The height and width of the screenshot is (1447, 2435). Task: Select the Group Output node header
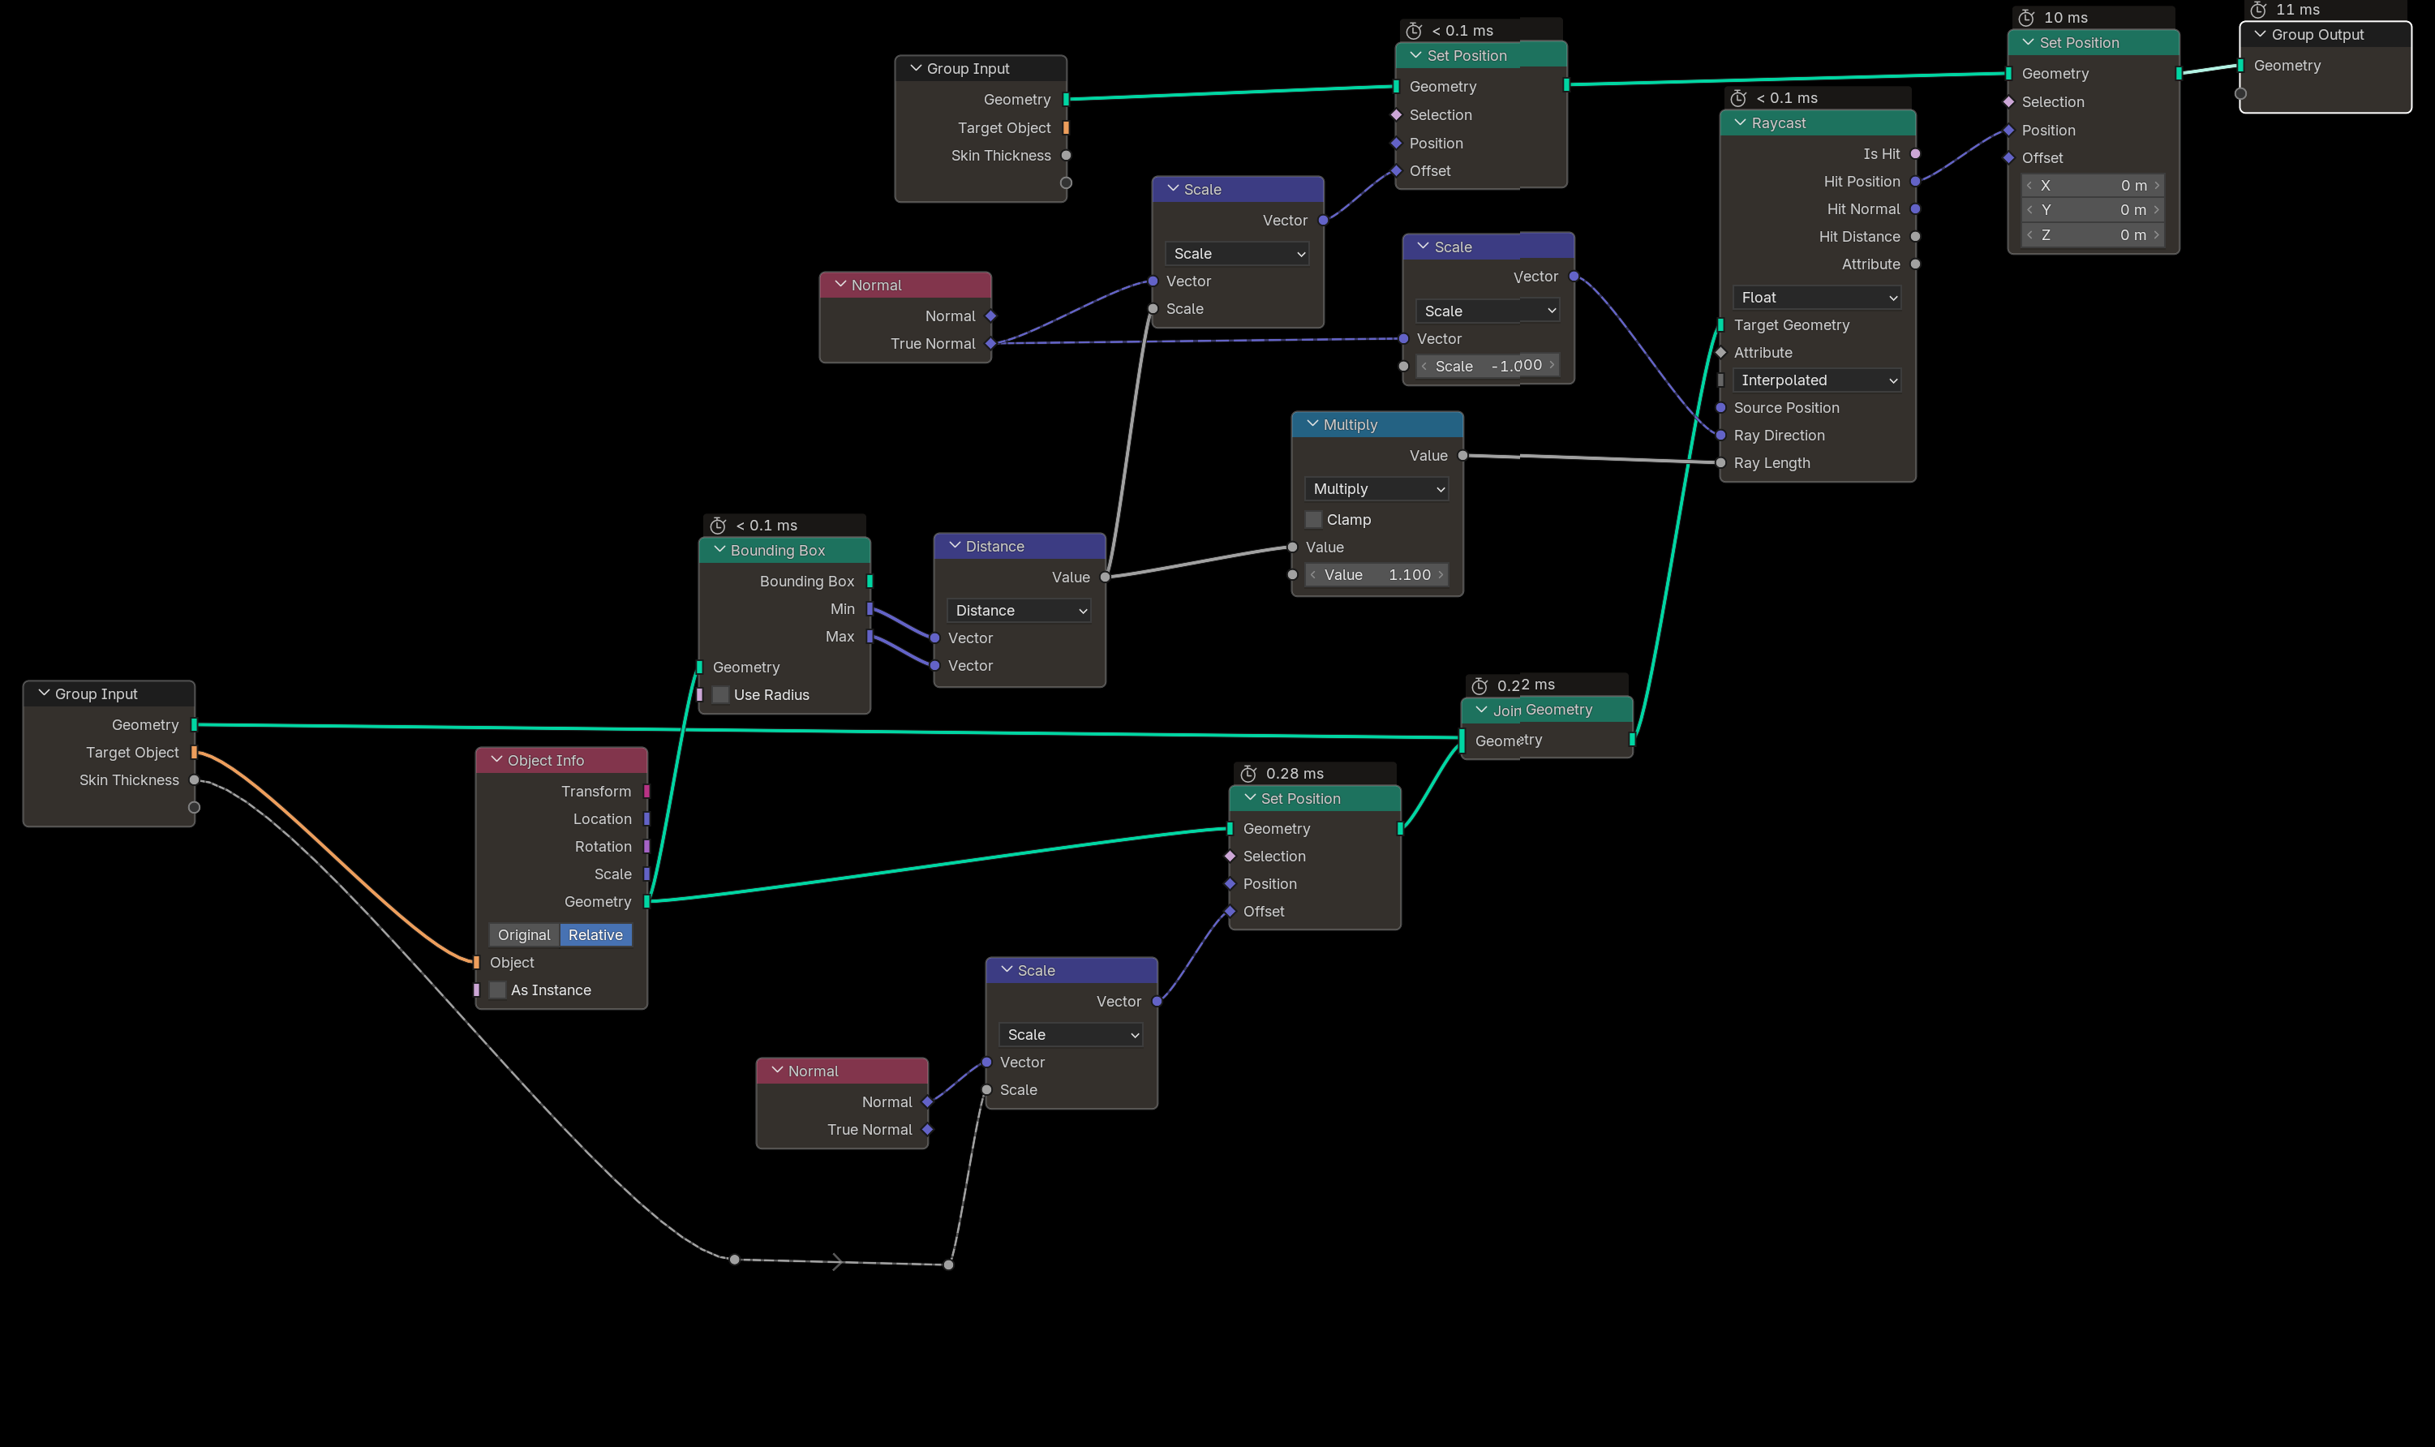click(2325, 34)
